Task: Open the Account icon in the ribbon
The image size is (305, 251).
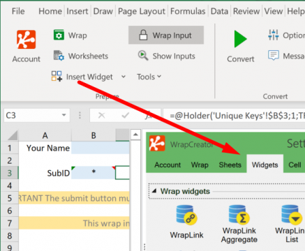Action: click(x=26, y=40)
